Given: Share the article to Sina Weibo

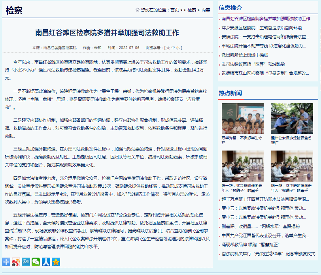Looking at the screenshot, I should click(x=16, y=262).
